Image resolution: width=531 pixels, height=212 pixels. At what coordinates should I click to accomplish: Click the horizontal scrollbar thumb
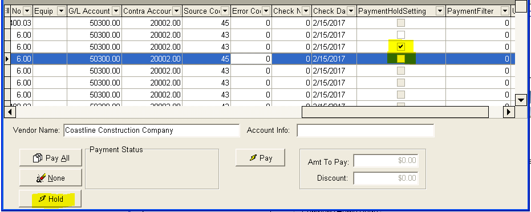click(x=395, y=112)
